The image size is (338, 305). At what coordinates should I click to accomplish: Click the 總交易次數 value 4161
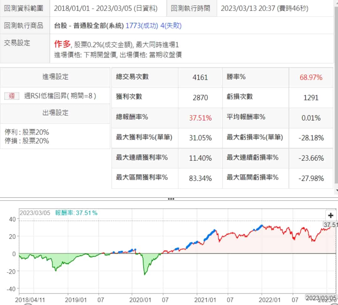coord(200,77)
